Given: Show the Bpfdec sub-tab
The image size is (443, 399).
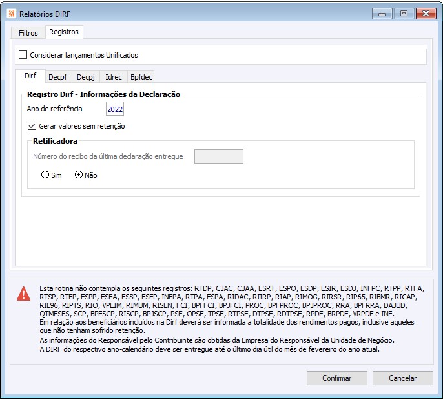Looking at the screenshot, I should (141, 77).
